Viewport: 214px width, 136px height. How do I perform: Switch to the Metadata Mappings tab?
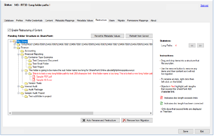[x=65, y=20]
